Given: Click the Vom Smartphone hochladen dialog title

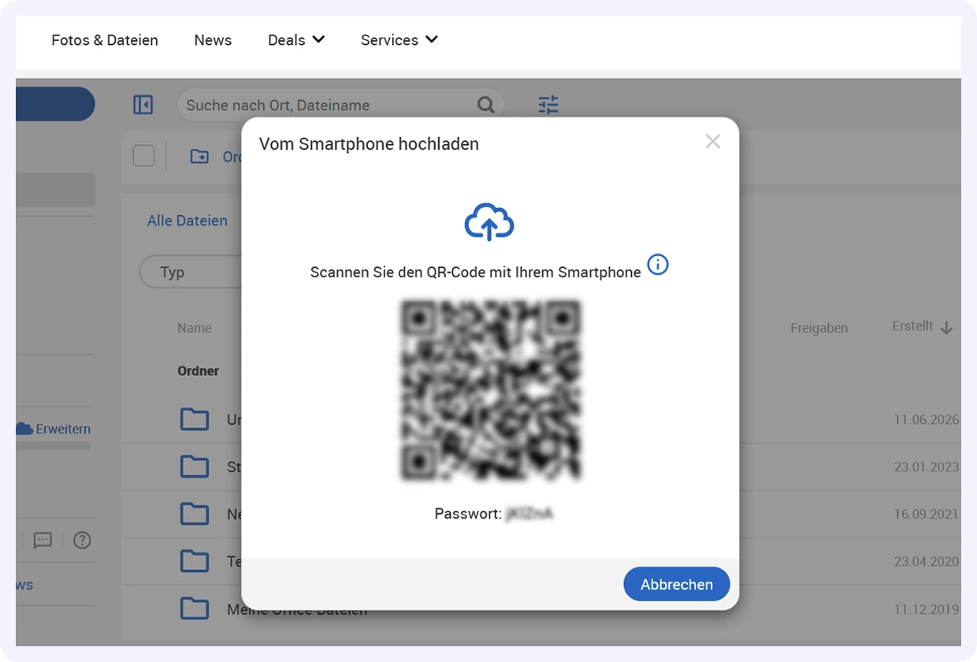Looking at the screenshot, I should (x=369, y=143).
